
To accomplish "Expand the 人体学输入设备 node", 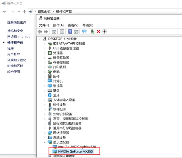I will coord(45,100).
